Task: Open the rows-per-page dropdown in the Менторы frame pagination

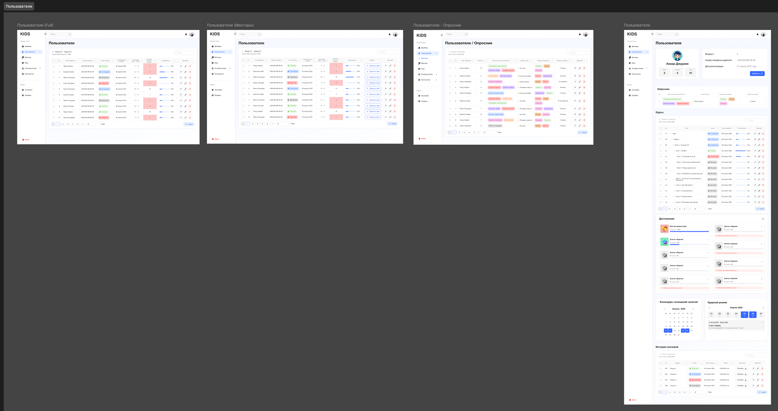Action: 282,124
